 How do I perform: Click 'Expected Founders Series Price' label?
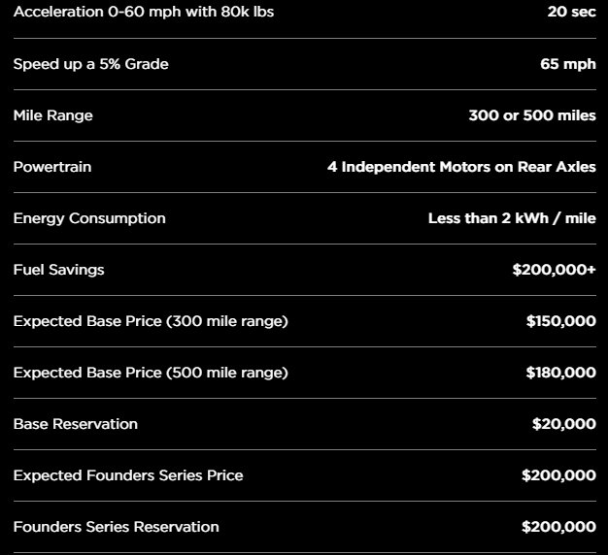point(128,475)
